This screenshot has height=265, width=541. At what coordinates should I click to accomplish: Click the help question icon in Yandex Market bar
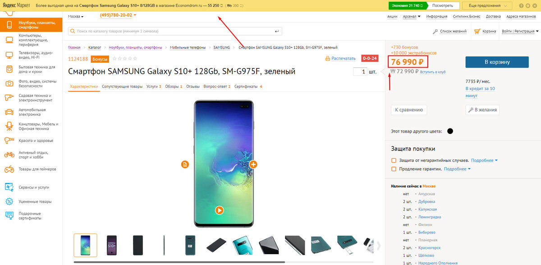point(521,6)
